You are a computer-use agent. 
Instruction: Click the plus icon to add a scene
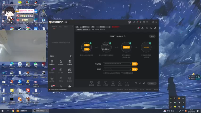[72, 27]
